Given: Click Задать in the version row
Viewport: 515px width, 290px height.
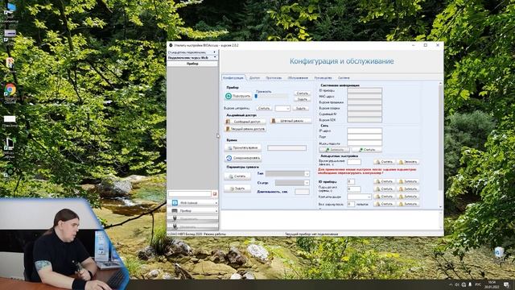Looking at the screenshot, I should coord(300,109).
